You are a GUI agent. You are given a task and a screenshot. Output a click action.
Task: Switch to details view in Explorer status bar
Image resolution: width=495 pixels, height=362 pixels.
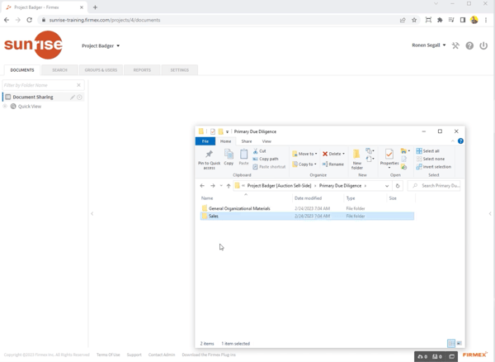[451, 343]
